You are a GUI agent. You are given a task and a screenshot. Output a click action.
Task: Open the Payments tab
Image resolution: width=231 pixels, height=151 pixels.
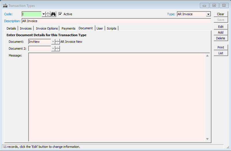click(x=68, y=28)
